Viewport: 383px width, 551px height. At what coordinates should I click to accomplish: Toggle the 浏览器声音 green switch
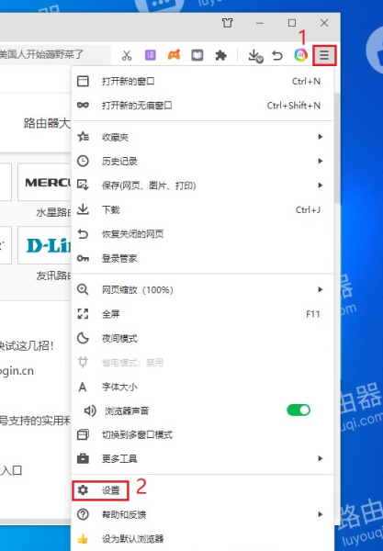tap(299, 410)
